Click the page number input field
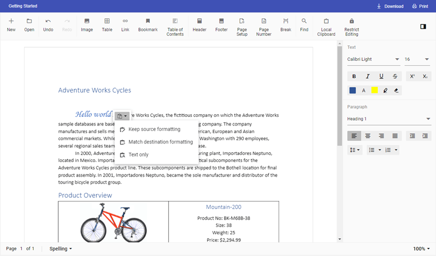The width and height of the screenshot is (436, 256). click(22, 249)
